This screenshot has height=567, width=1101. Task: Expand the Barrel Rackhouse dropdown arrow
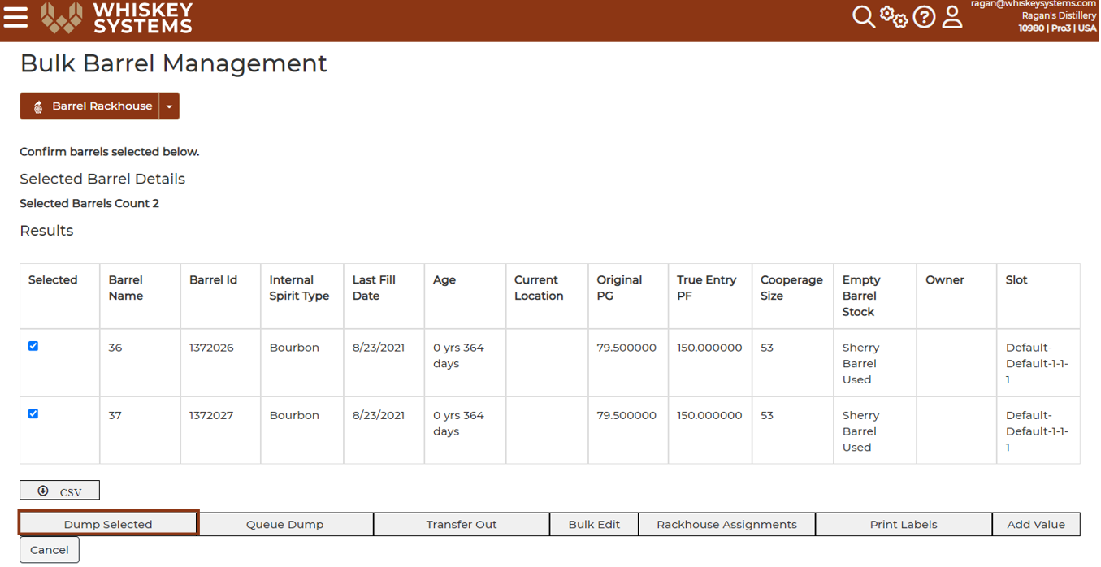click(x=169, y=106)
